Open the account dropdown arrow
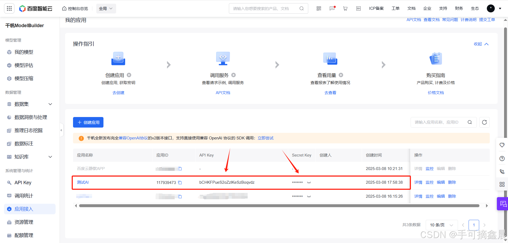Screen dimensions: 508x243 point(500,8)
